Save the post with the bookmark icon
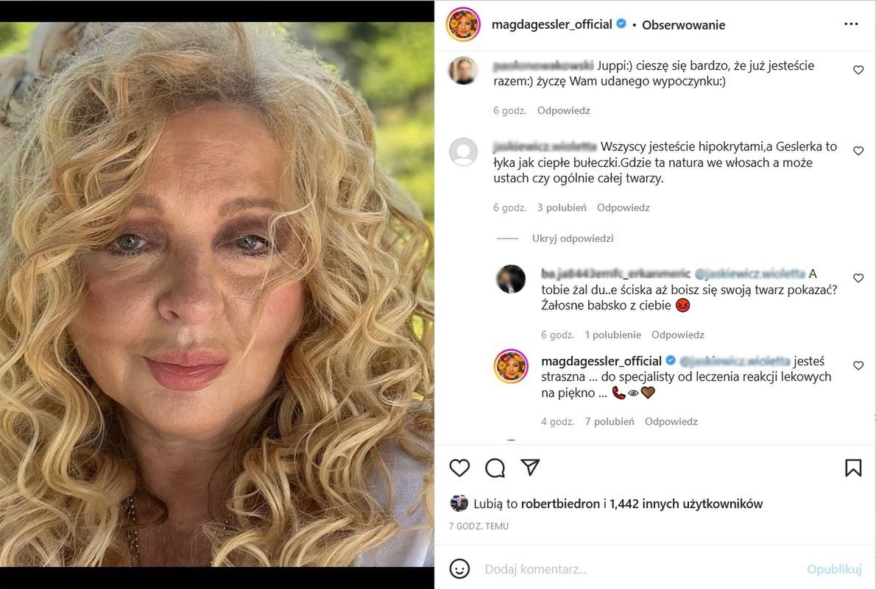The height and width of the screenshot is (589, 876). coord(853,468)
